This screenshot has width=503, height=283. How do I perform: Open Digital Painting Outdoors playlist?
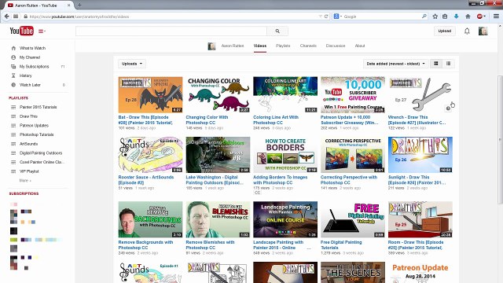pyautogui.click(x=41, y=153)
